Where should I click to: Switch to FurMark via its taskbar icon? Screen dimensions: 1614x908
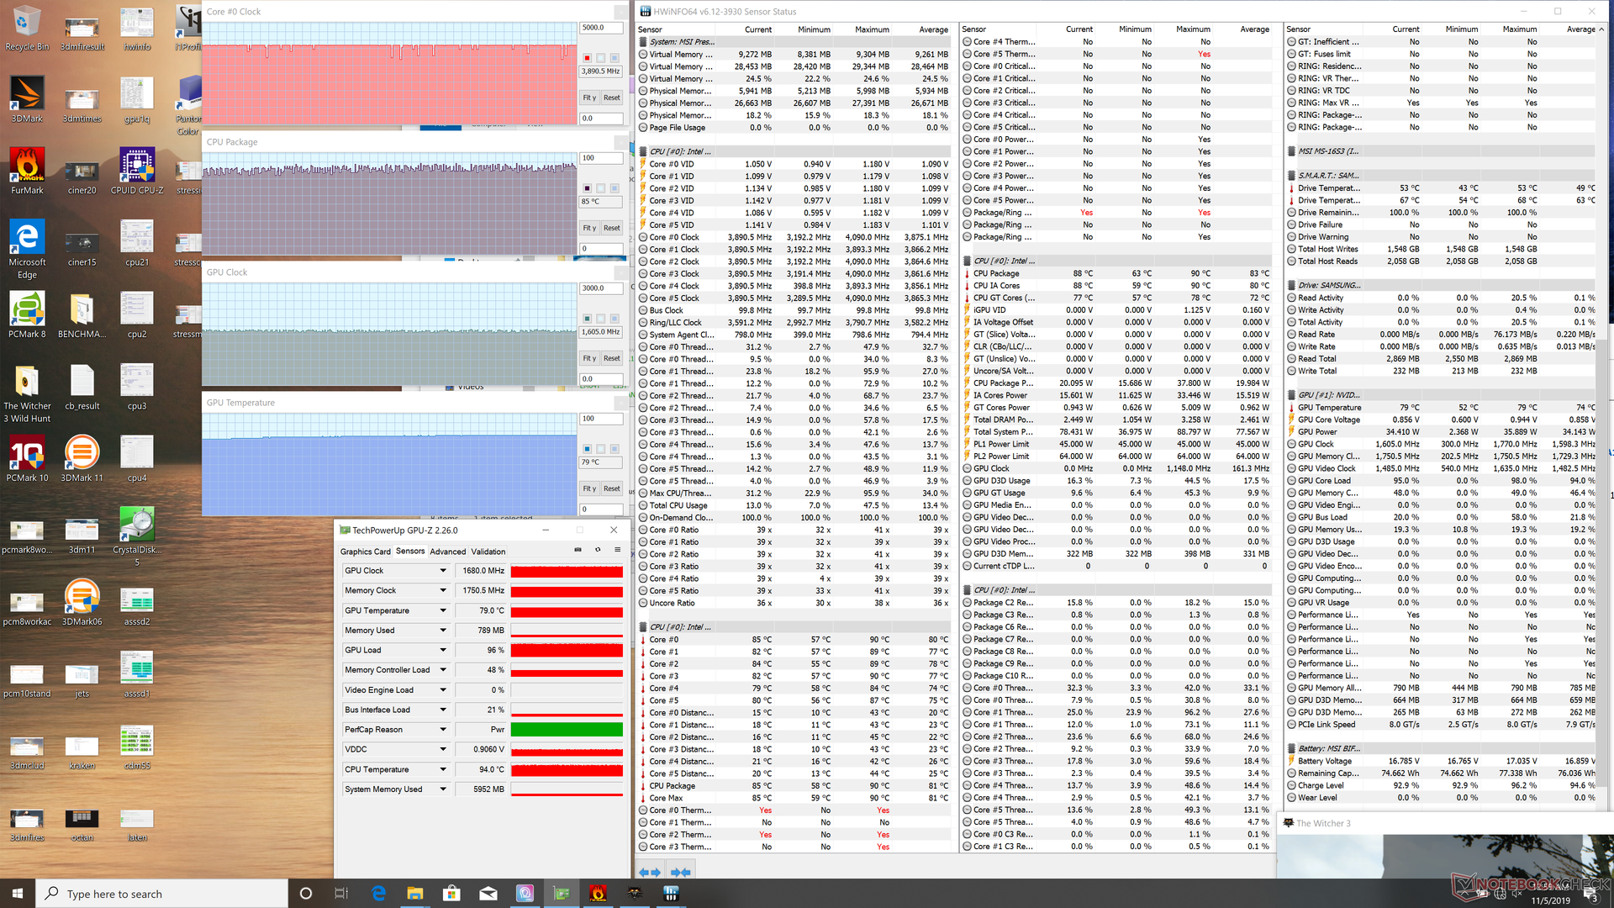pos(599,893)
